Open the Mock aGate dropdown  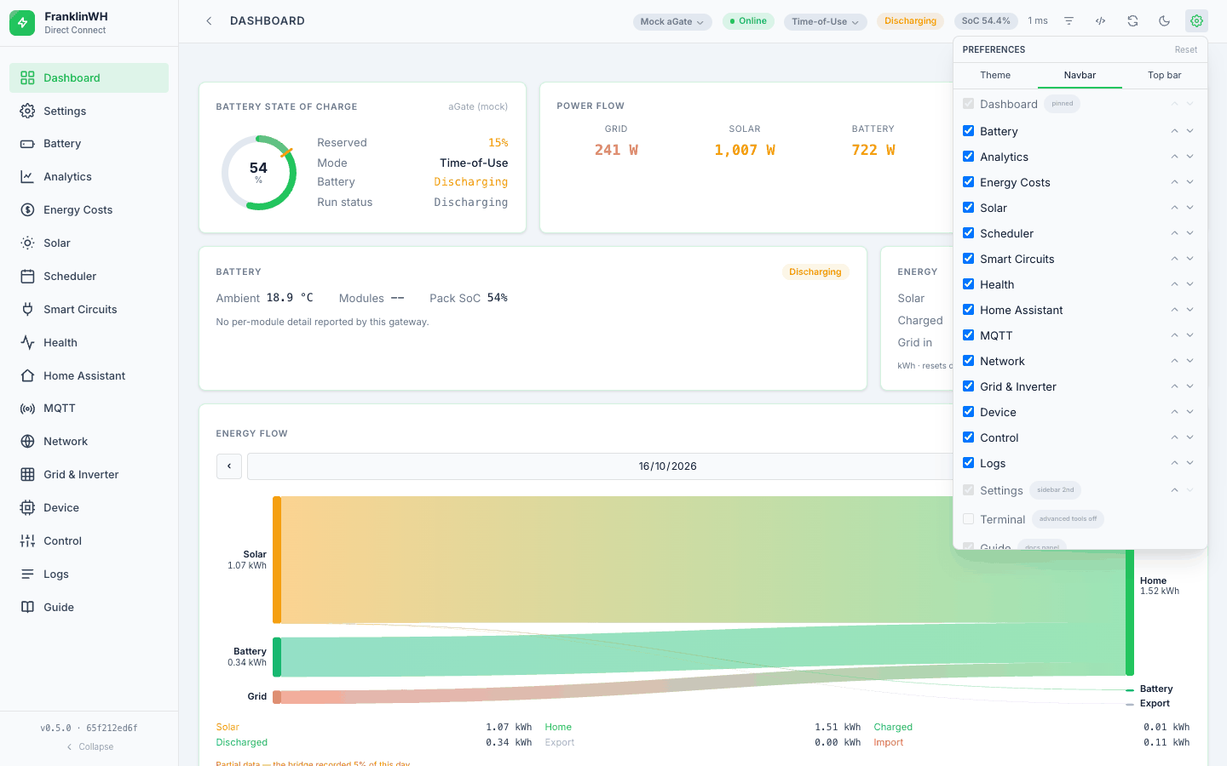coord(672,21)
